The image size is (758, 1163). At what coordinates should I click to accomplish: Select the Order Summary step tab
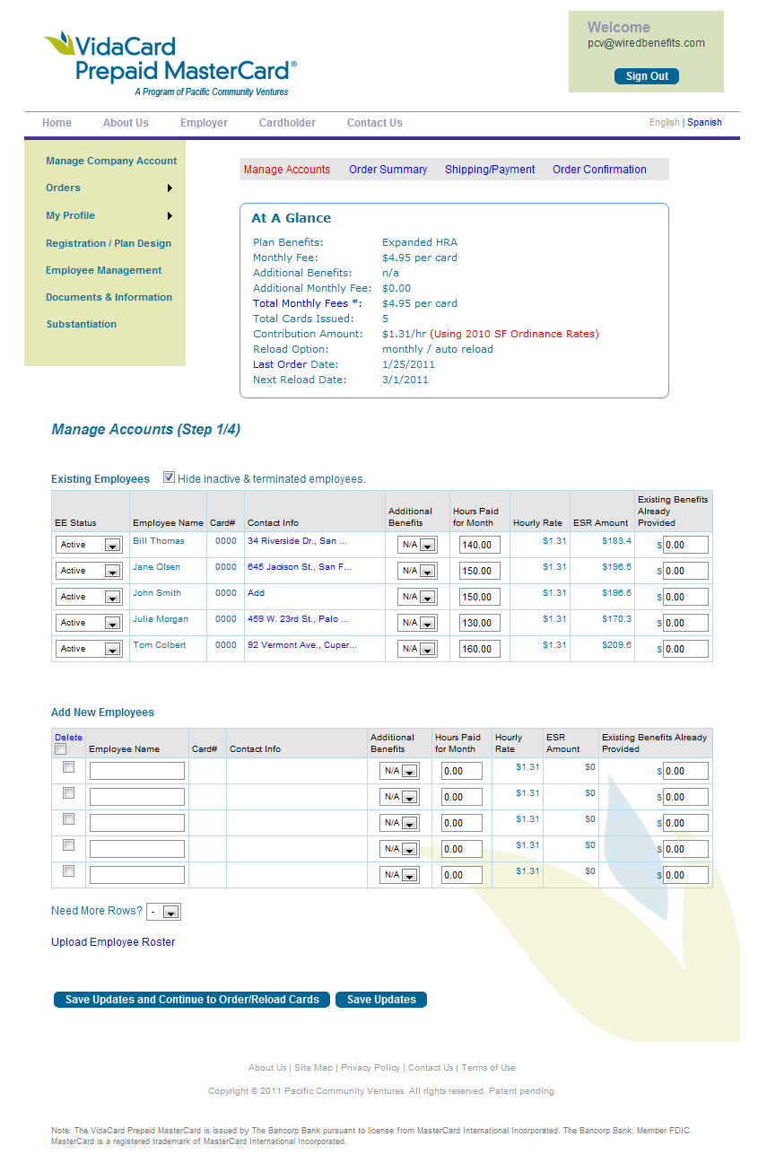[x=388, y=170]
